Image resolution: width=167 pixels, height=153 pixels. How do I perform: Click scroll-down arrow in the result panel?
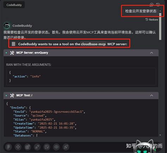160,135
